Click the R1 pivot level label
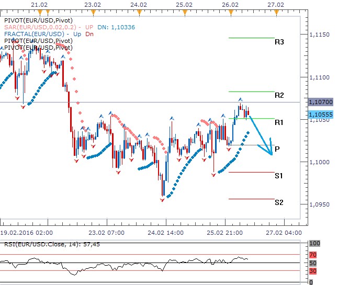The width and height of the screenshot is (338, 285). point(279,122)
